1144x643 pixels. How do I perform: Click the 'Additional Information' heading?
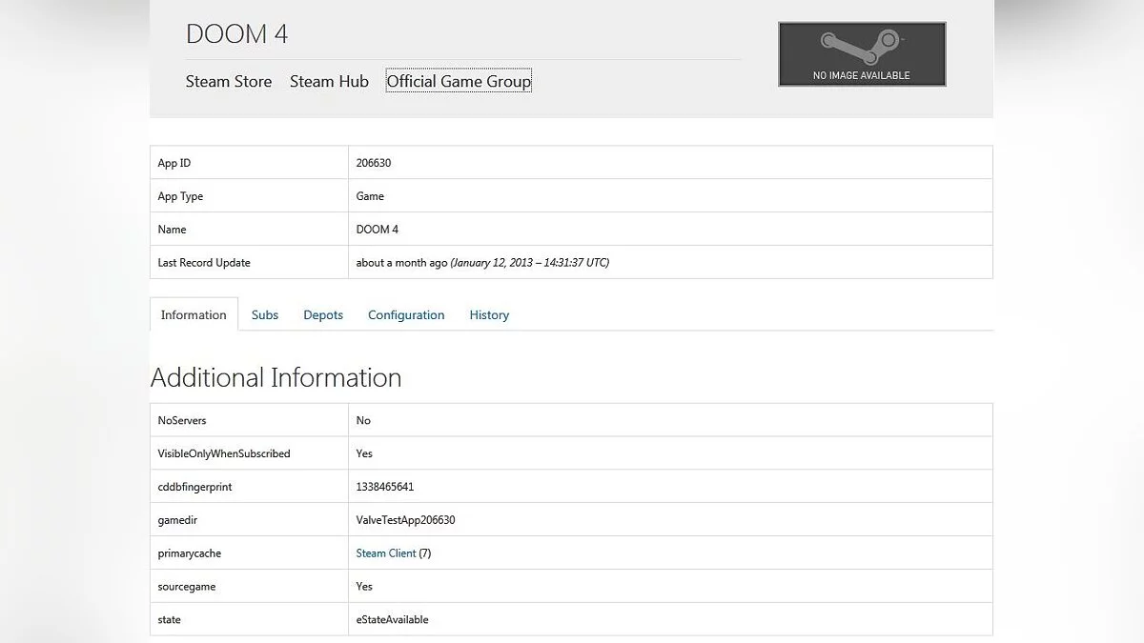coord(276,378)
